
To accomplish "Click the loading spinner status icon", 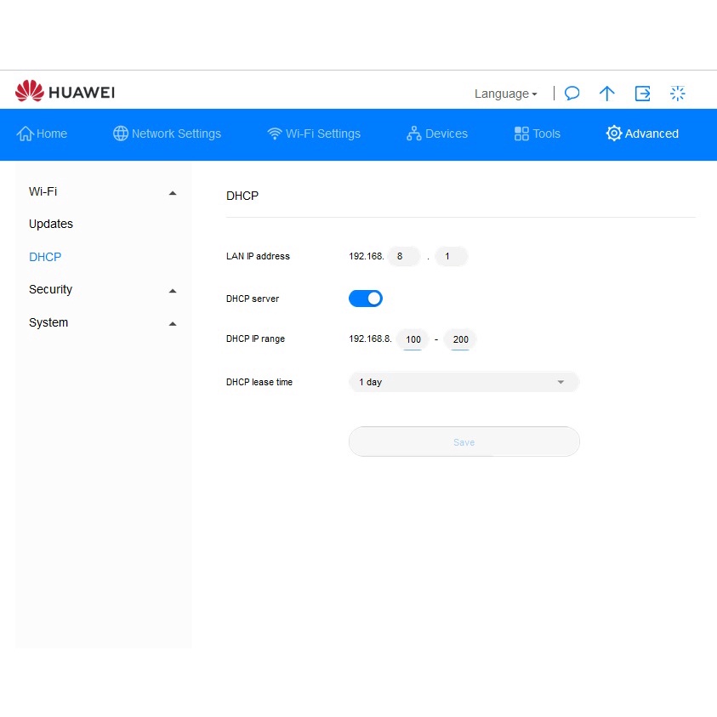I will tap(678, 94).
